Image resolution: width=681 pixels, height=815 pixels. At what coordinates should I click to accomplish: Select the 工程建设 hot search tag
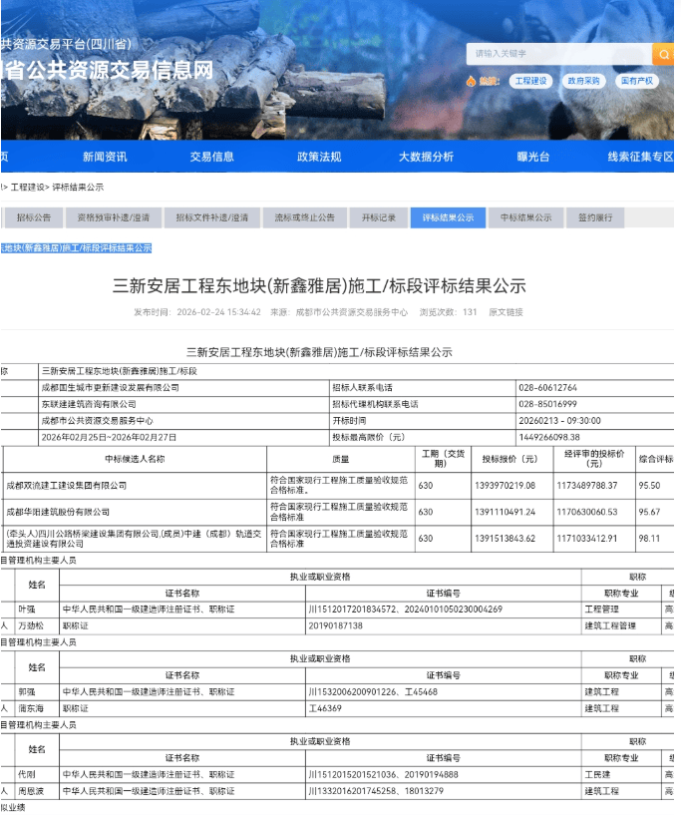pyautogui.click(x=530, y=81)
